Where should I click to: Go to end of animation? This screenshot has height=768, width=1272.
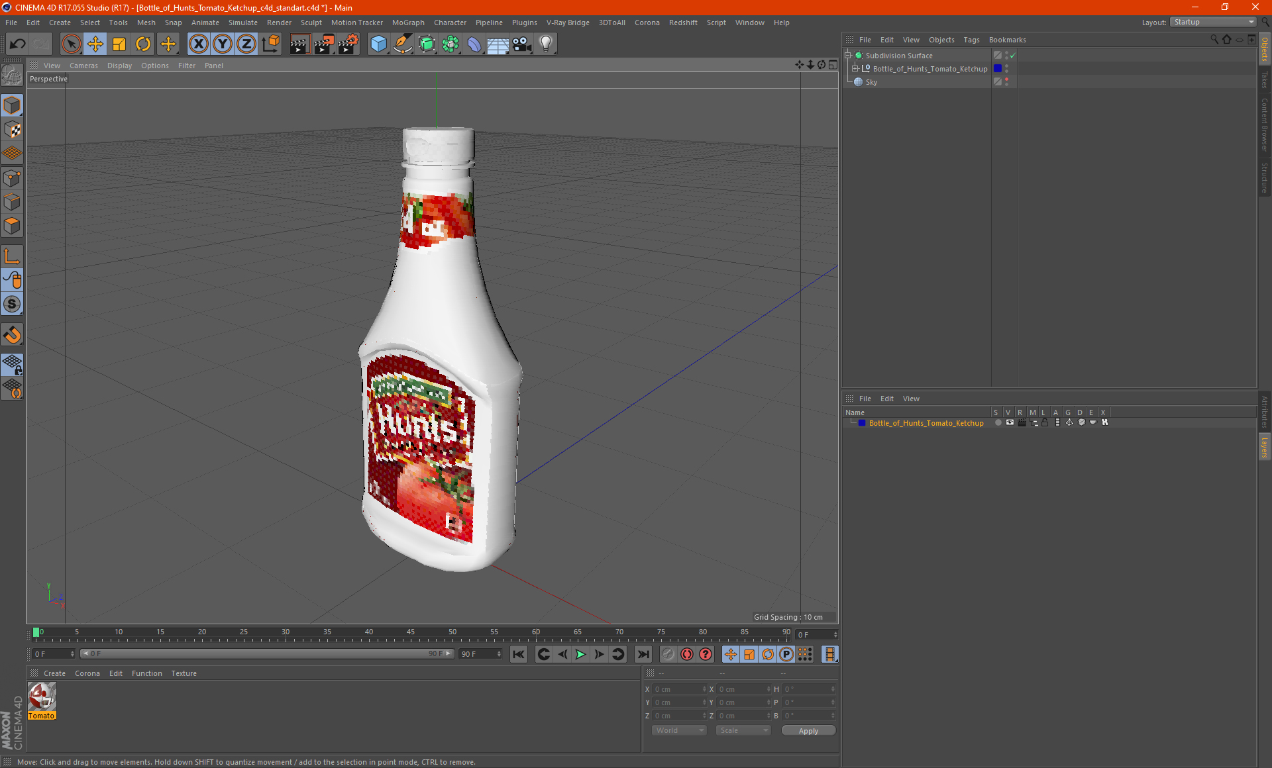pyautogui.click(x=643, y=655)
